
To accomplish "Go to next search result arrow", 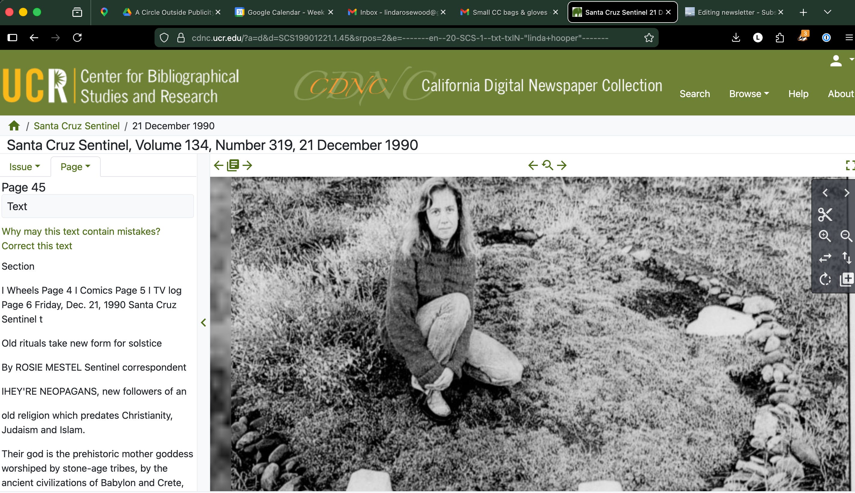I will point(562,165).
